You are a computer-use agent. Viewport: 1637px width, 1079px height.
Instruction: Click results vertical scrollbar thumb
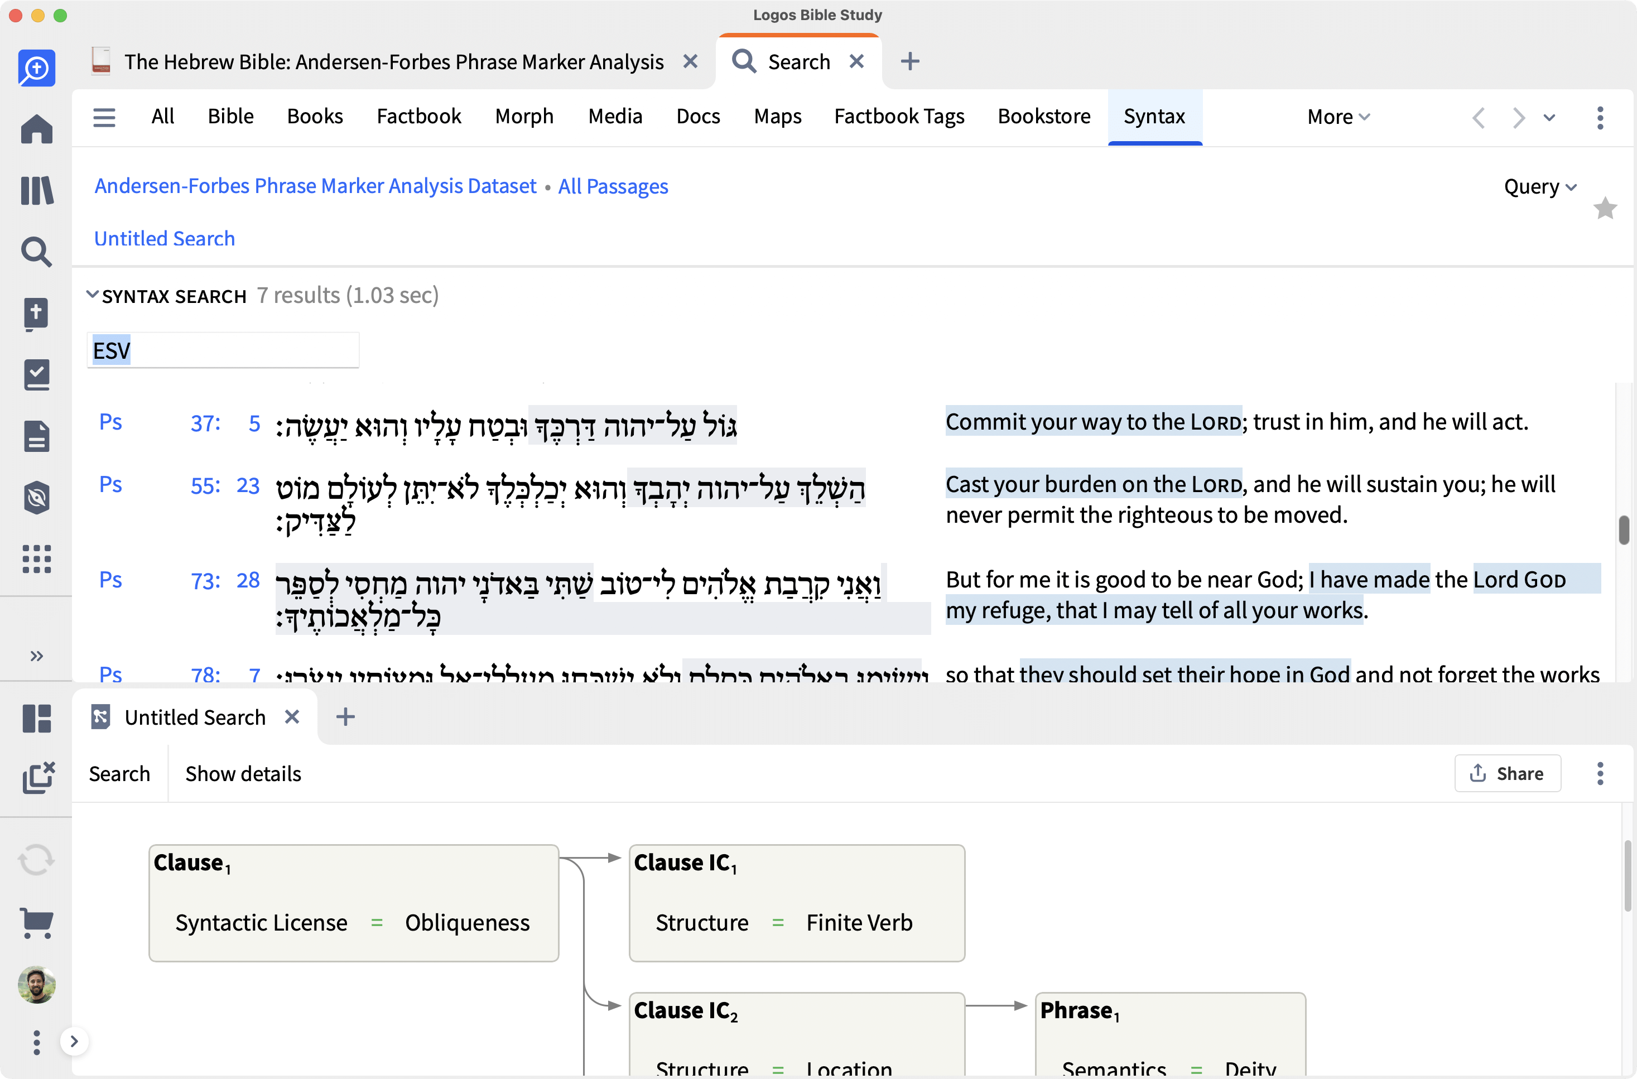click(x=1623, y=530)
